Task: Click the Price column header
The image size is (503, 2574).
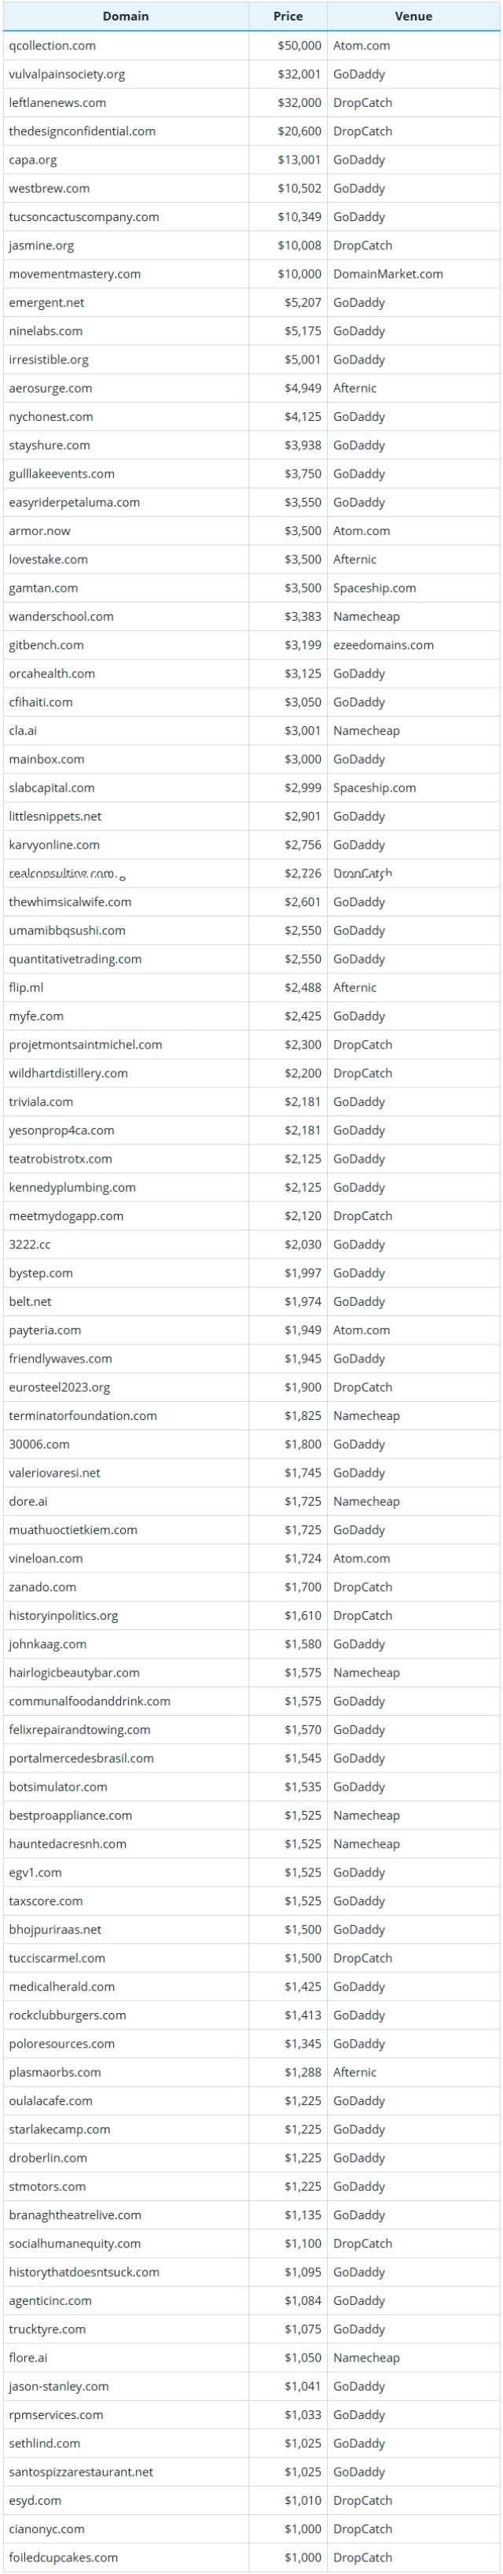Action: point(288,16)
